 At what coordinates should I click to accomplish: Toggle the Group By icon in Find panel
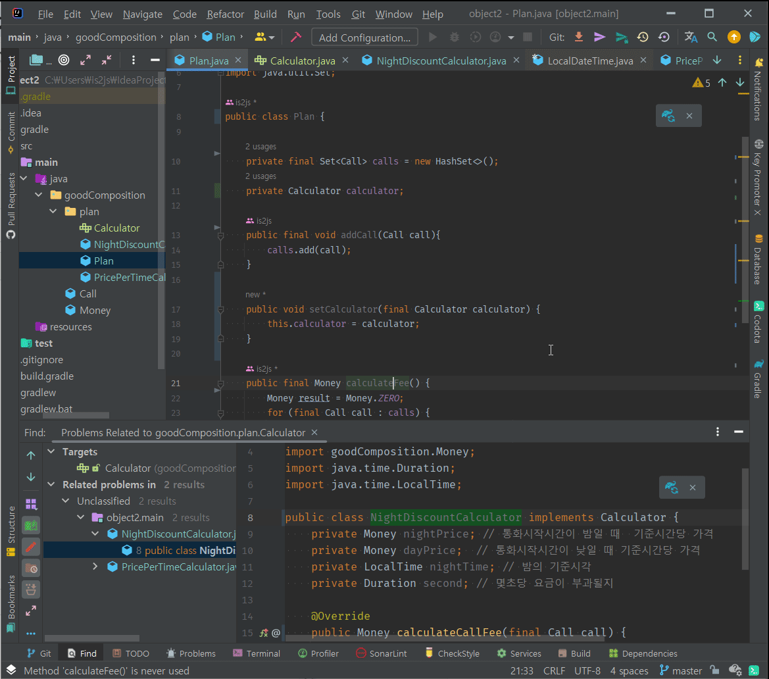pos(31,504)
